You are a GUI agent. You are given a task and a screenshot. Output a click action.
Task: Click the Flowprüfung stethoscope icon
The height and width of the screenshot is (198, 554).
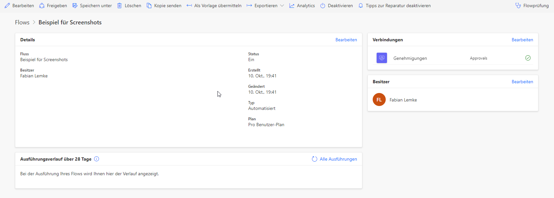click(518, 6)
